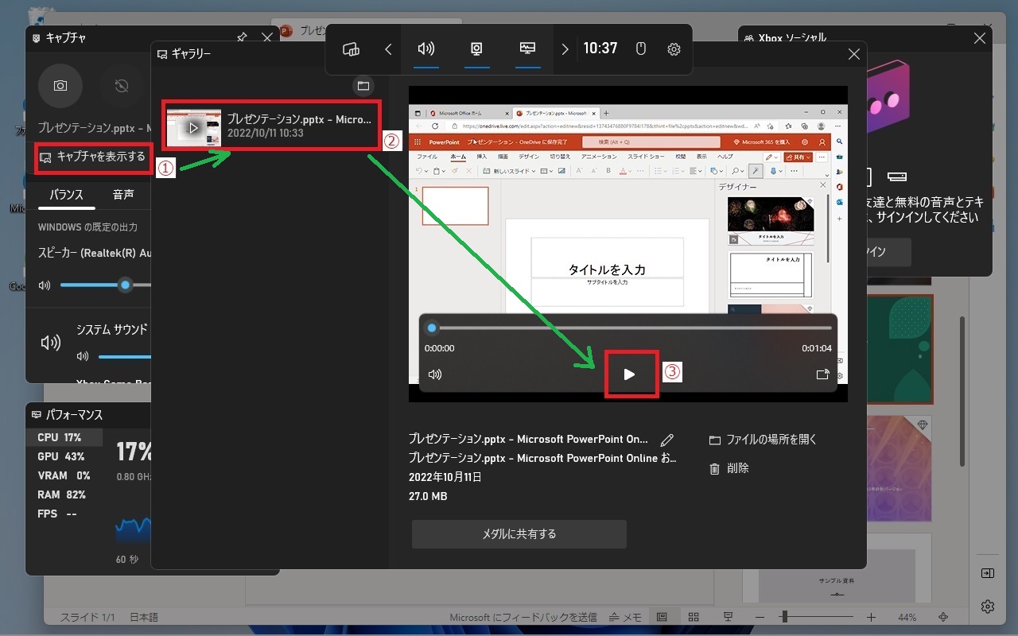1018x636 pixels.
Task: Edit the recording title with pencil
Action: 667,440
